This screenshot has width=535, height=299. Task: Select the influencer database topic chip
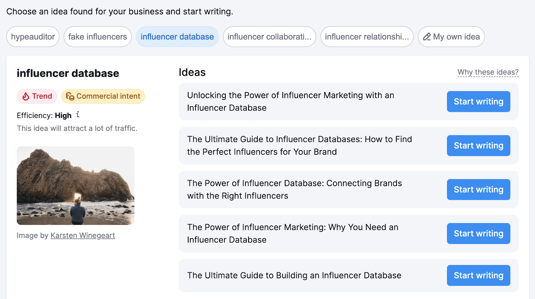click(177, 37)
